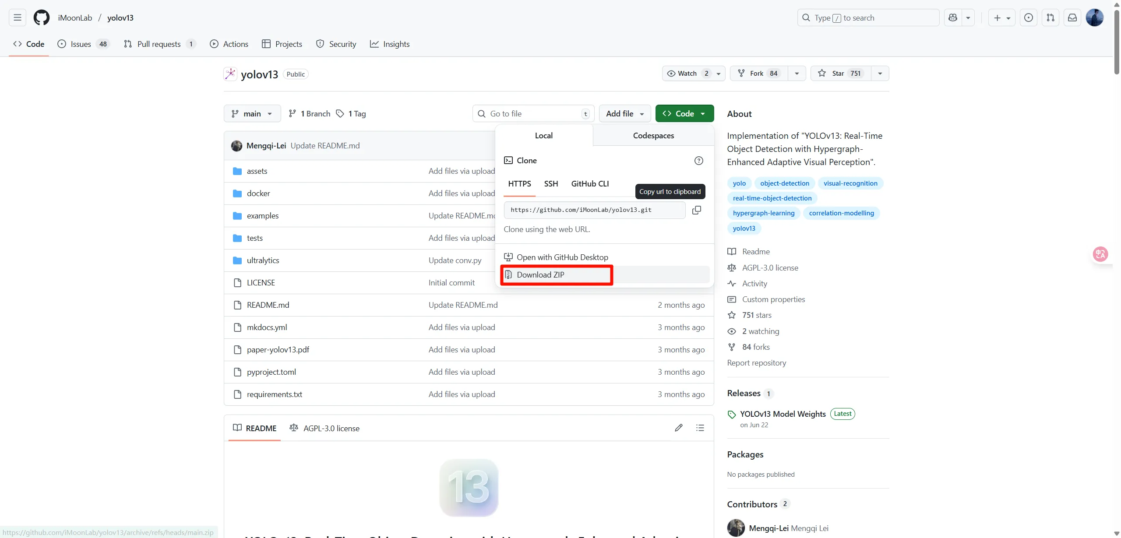Expand the star lists dropdown arrow

(880, 73)
